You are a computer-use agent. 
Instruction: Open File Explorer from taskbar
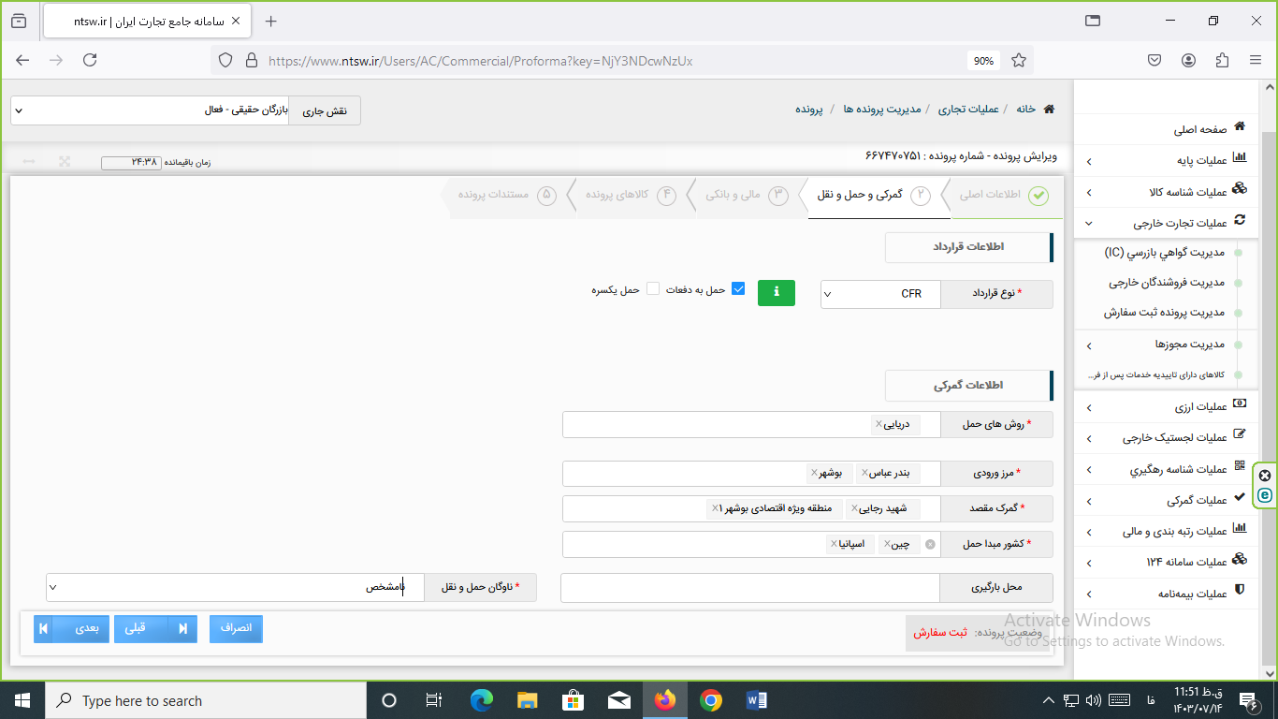(528, 700)
